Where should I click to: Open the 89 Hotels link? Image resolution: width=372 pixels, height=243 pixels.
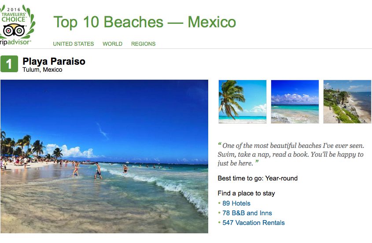click(236, 203)
